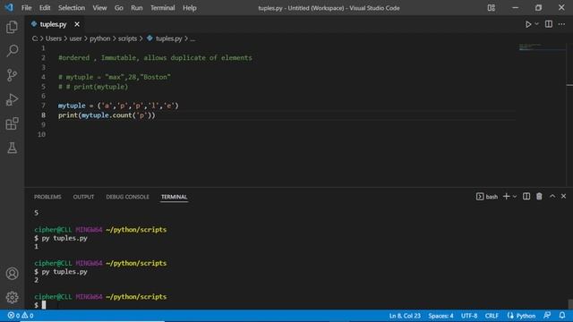Open the Extensions view
Screen dimensions: 573x322
pyautogui.click(x=12, y=123)
